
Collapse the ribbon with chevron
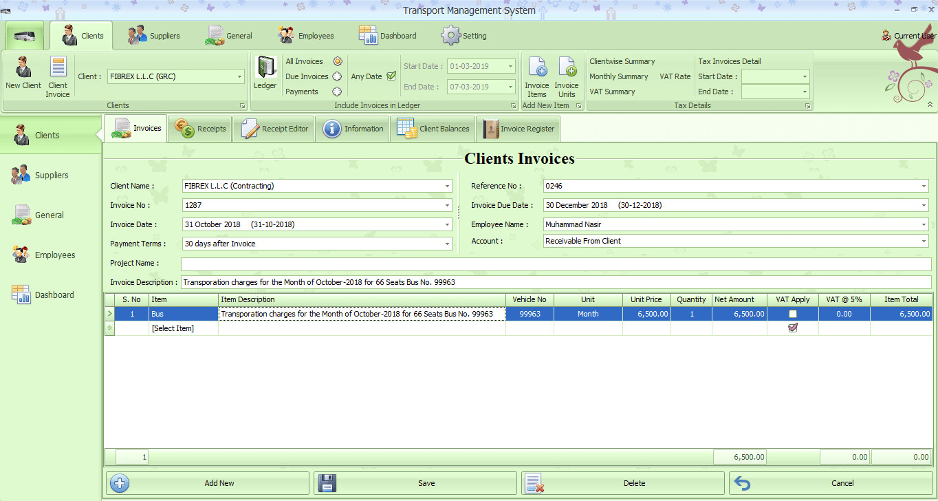point(930,105)
